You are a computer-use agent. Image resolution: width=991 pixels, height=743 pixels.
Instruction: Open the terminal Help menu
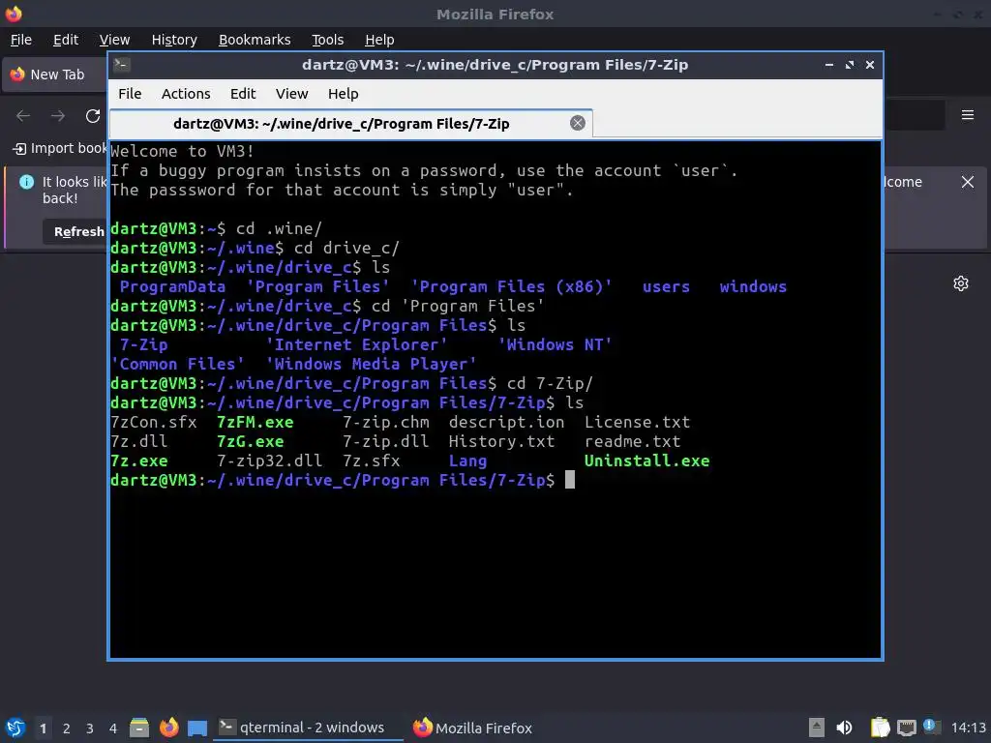pos(344,94)
